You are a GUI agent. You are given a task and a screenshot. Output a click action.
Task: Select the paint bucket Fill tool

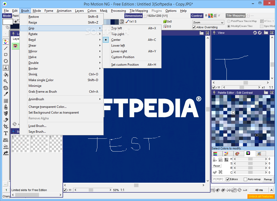pyautogui.click(x=6, y=75)
